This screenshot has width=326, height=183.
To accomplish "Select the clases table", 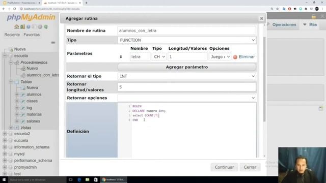I will (x=32, y=101).
